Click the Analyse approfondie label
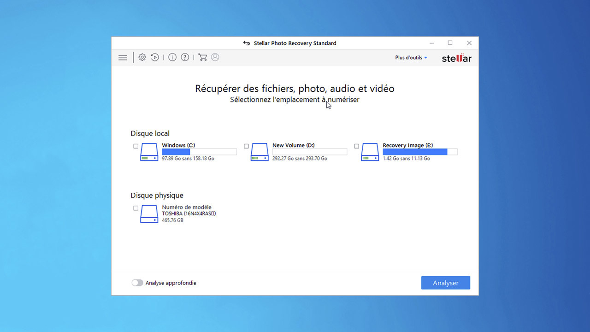590x332 pixels. [171, 283]
